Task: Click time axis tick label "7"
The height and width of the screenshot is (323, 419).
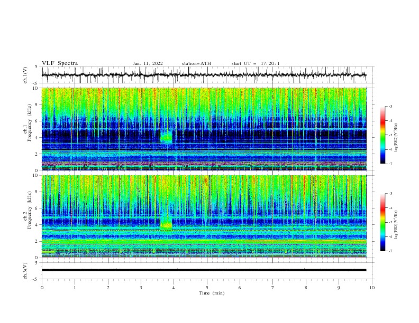Action: (273, 288)
